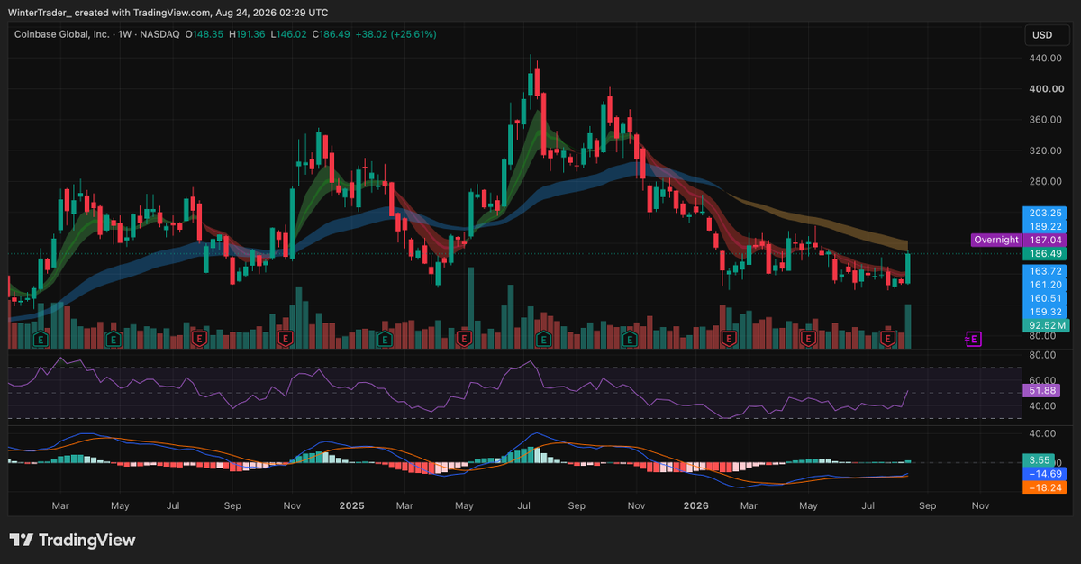This screenshot has width=1081, height=564.
Task: Click the 440.00 price axis label
Action: (x=1044, y=59)
